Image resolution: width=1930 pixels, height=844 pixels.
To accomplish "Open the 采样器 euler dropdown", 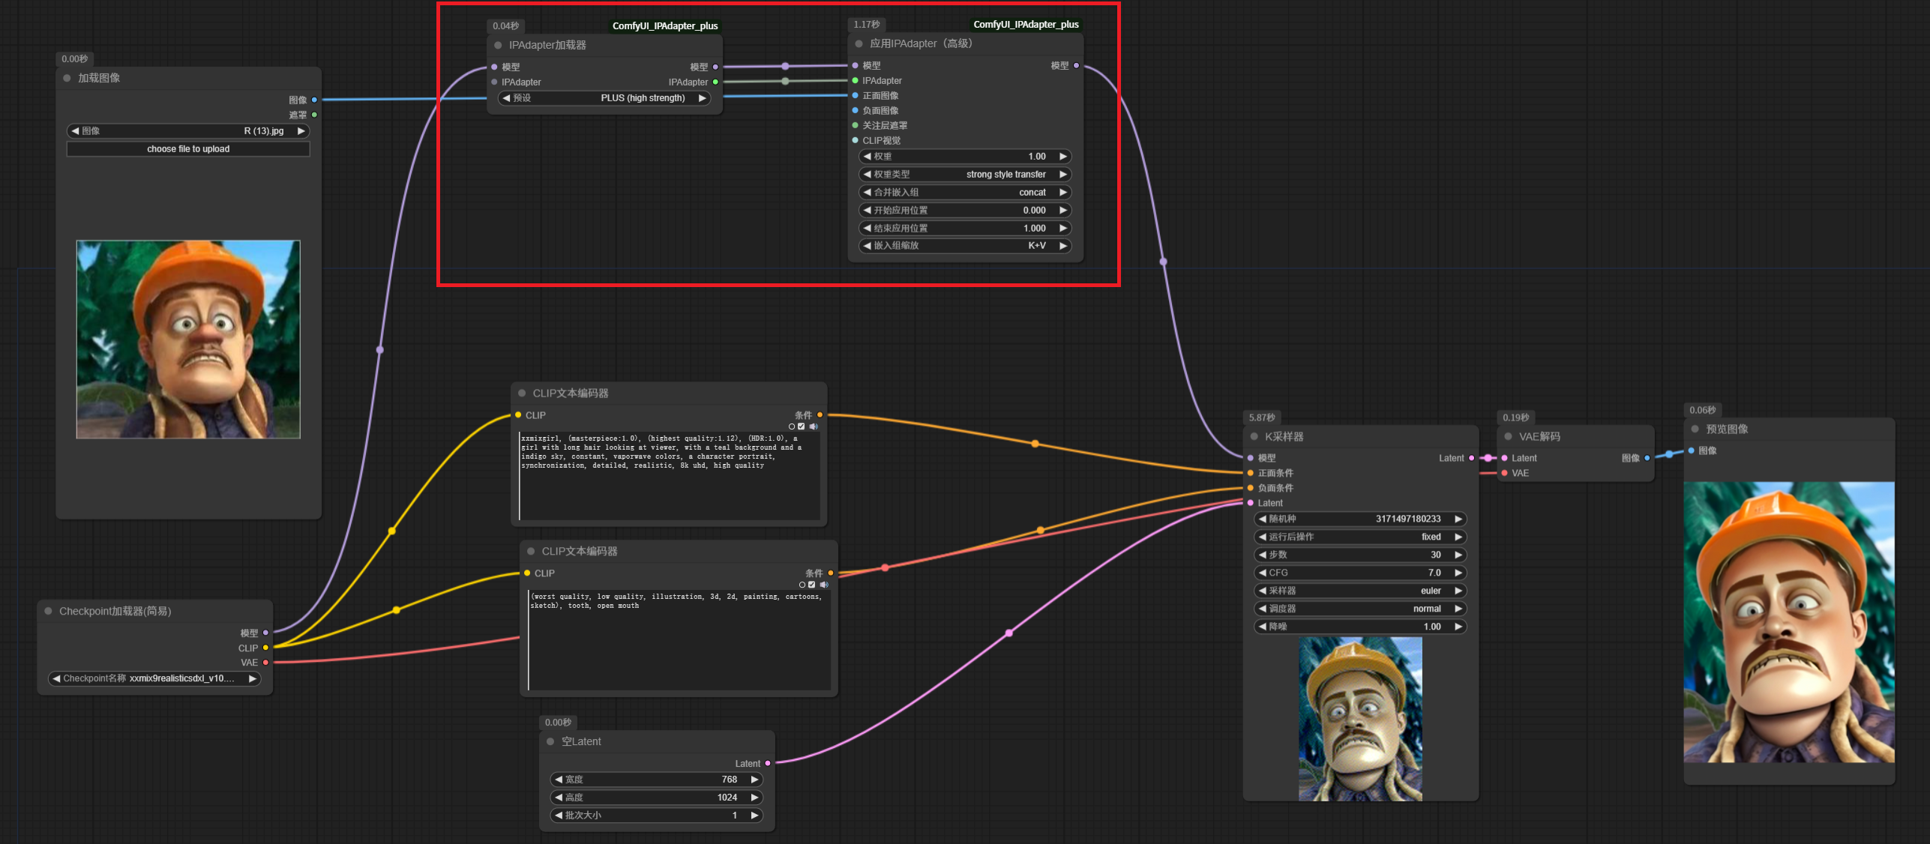I will 1359,591.
